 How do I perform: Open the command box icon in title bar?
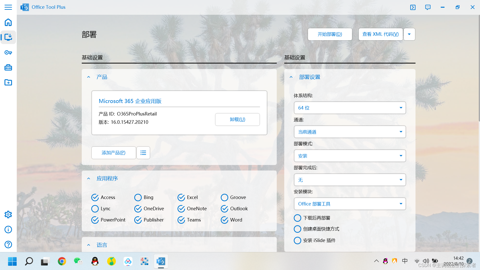click(x=413, y=7)
